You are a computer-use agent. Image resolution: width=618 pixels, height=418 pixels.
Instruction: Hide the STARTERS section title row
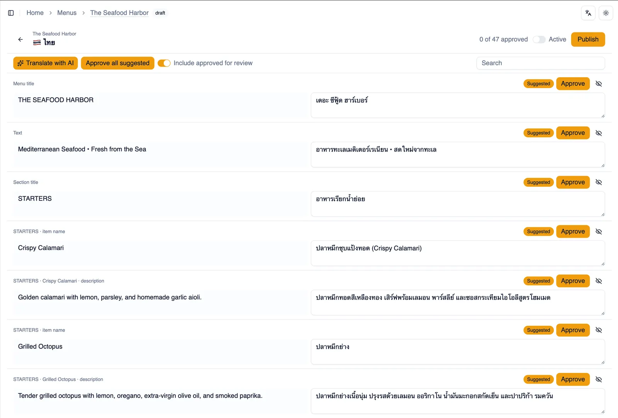pyautogui.click(x=599, y=182)
